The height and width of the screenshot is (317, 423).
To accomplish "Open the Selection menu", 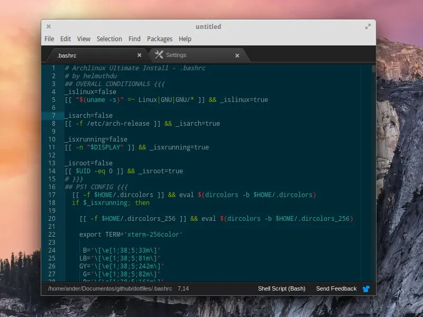I will click(109, 39).
